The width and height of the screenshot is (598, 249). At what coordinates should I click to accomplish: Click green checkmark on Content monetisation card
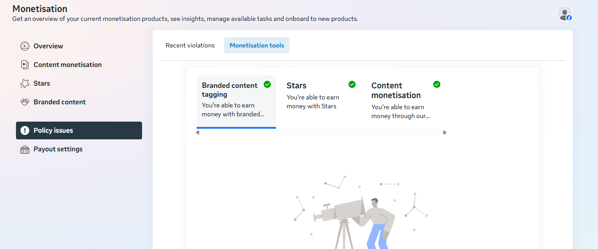[x=437, y=84]
